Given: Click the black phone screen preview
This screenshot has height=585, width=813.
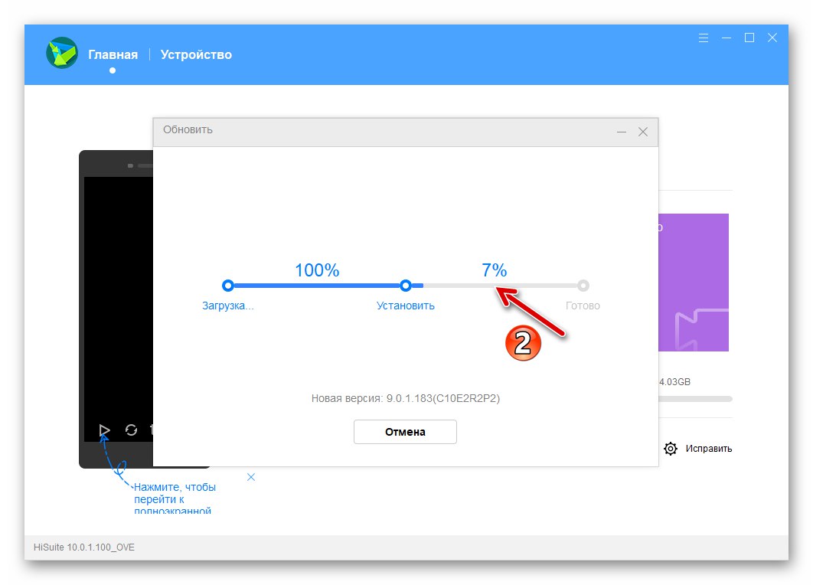Looking at the screenshot, I should 118,309.
